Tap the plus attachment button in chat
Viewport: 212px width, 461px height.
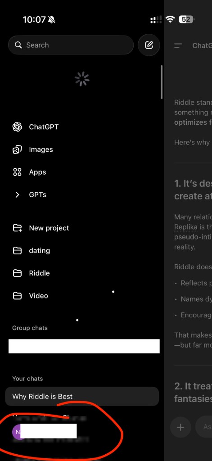[x=180, y=427]
